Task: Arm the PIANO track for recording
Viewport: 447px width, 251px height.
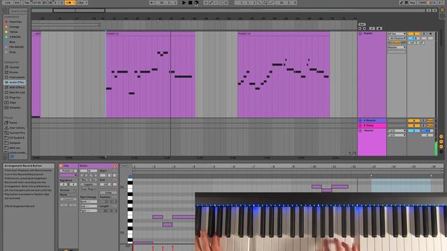Action: [430, 33]
